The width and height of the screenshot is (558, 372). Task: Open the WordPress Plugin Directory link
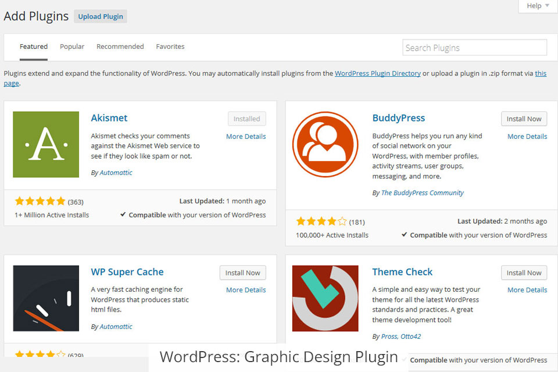tap(378, 73)
